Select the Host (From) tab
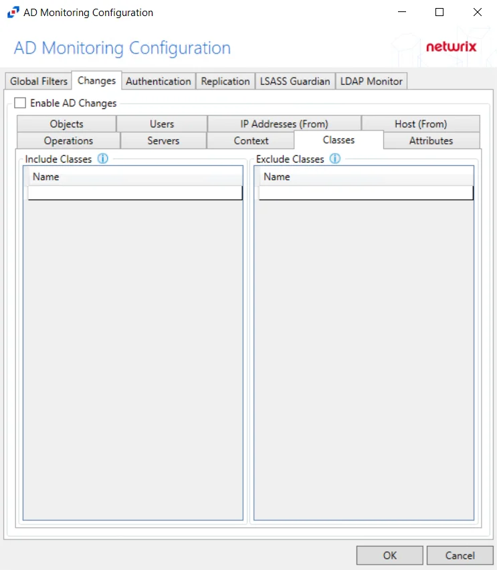Screen dimensions: 497x570 [421, 124]
